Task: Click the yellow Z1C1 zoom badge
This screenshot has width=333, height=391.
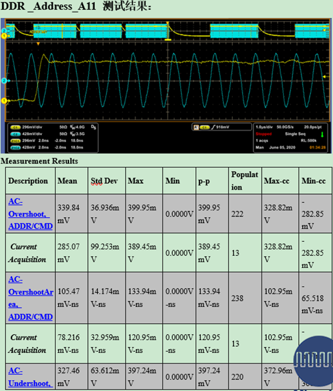Action: click(x=15, y=141)
